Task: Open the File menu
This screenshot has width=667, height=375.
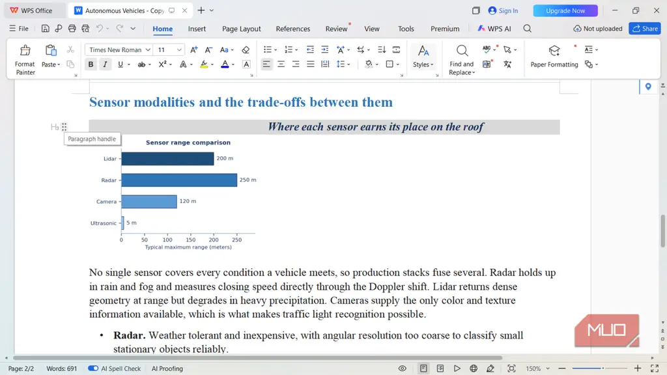Action: coord(19,29)
